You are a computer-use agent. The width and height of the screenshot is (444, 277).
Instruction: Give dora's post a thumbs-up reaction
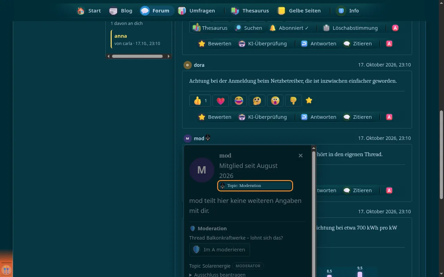pos(200,101)
